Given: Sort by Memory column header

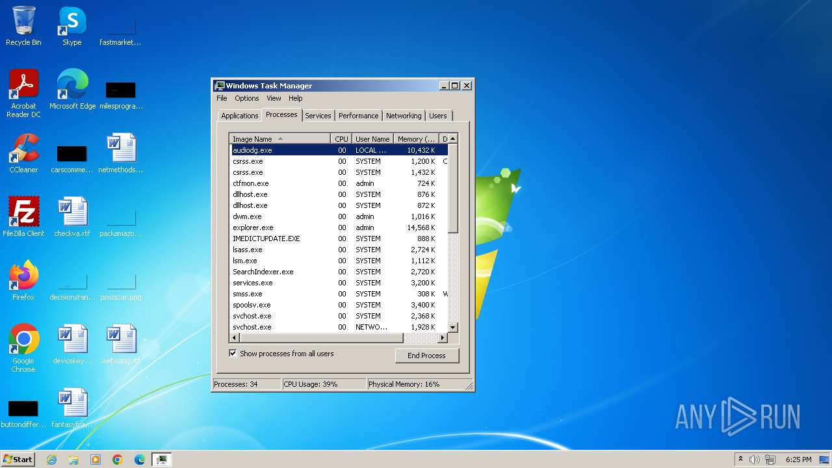Looking at the screenshot, I should coord(417,138).
